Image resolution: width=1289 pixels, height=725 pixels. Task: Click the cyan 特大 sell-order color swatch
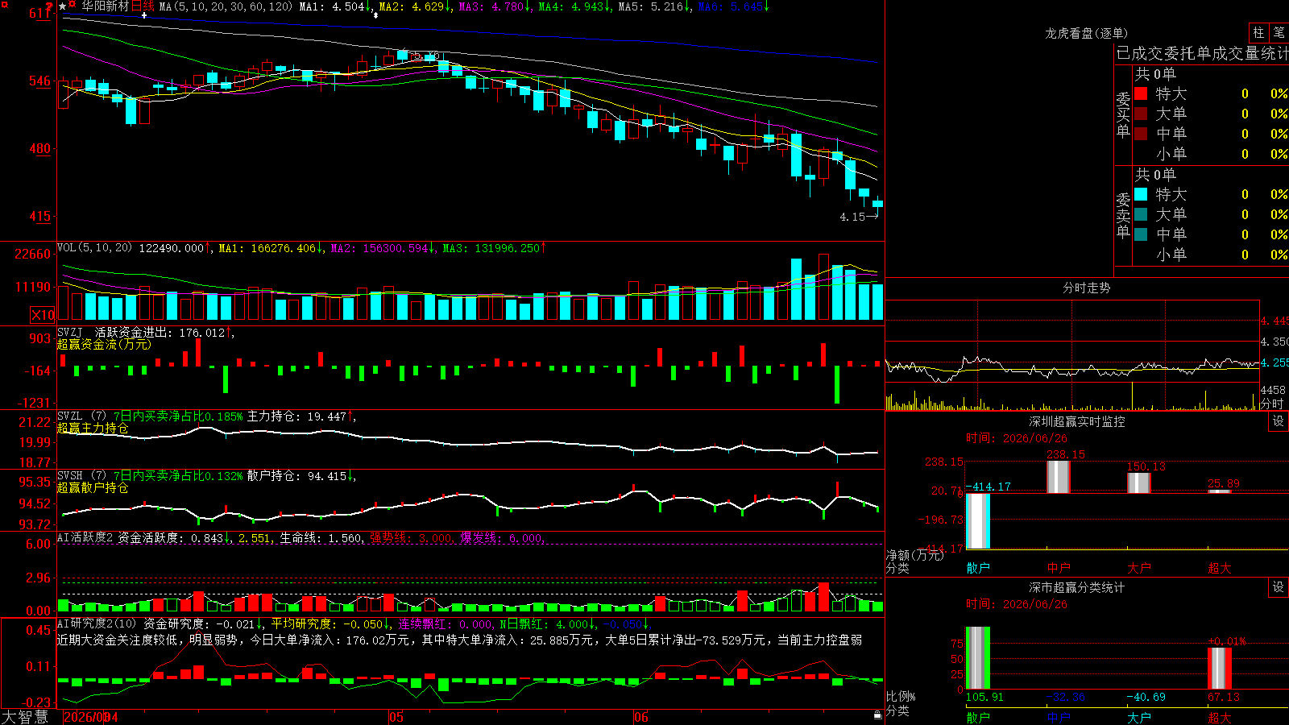(1141, 194)
